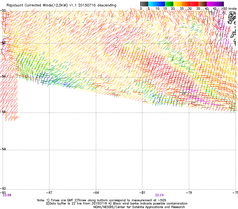Click the '-58' latitude axis label
Image resolution: width=238 pixels, height=209 pixels.
coord(3,149)
